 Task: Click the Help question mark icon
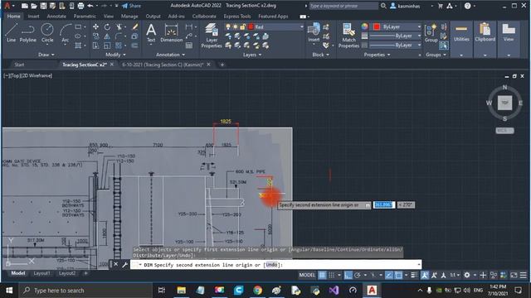click(468, 6)
